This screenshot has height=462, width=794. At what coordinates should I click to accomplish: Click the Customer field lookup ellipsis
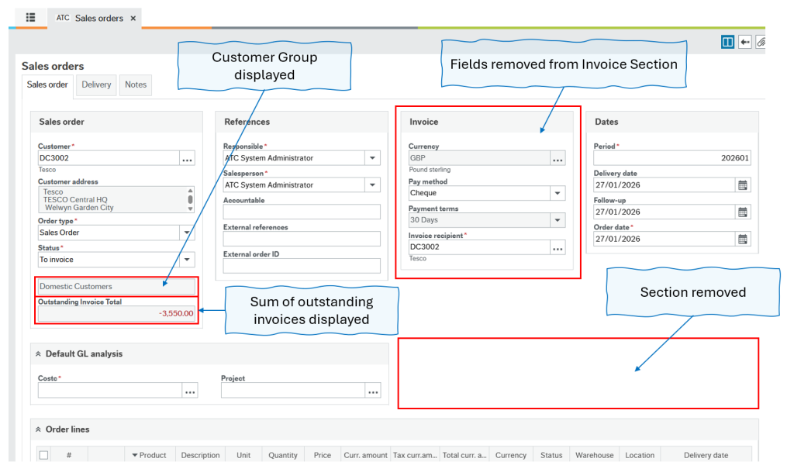click(188, 158)
